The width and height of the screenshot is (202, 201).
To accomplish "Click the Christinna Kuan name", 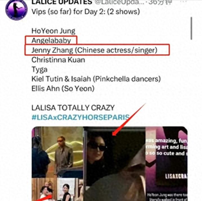I will point(58,60).
